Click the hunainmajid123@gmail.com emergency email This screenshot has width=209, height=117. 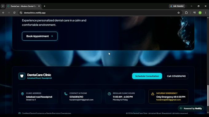coord(168,100)
